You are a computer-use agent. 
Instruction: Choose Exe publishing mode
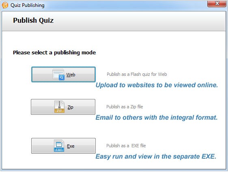[x=63, y=146]
